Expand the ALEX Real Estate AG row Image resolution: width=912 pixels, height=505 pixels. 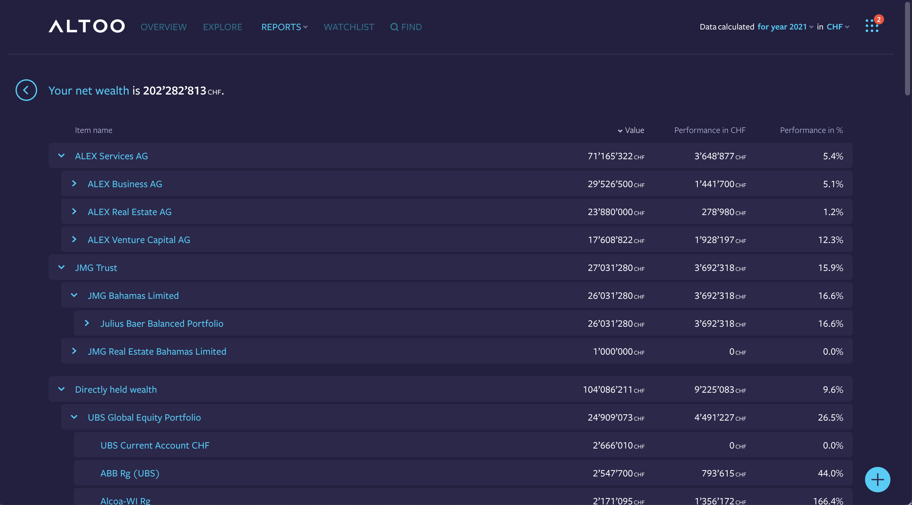[74, 212]
